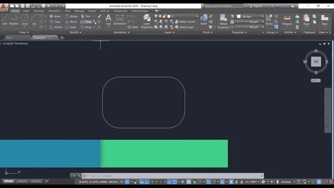
Task: Expand the Layers panel
Action: click(169, 32)
